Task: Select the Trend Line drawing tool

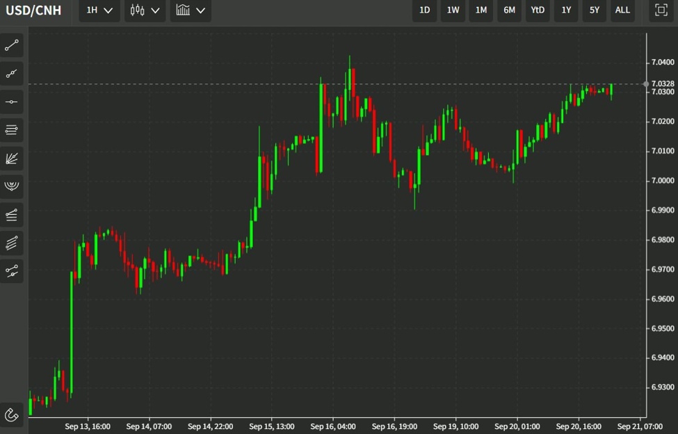Action: point(11,45)
